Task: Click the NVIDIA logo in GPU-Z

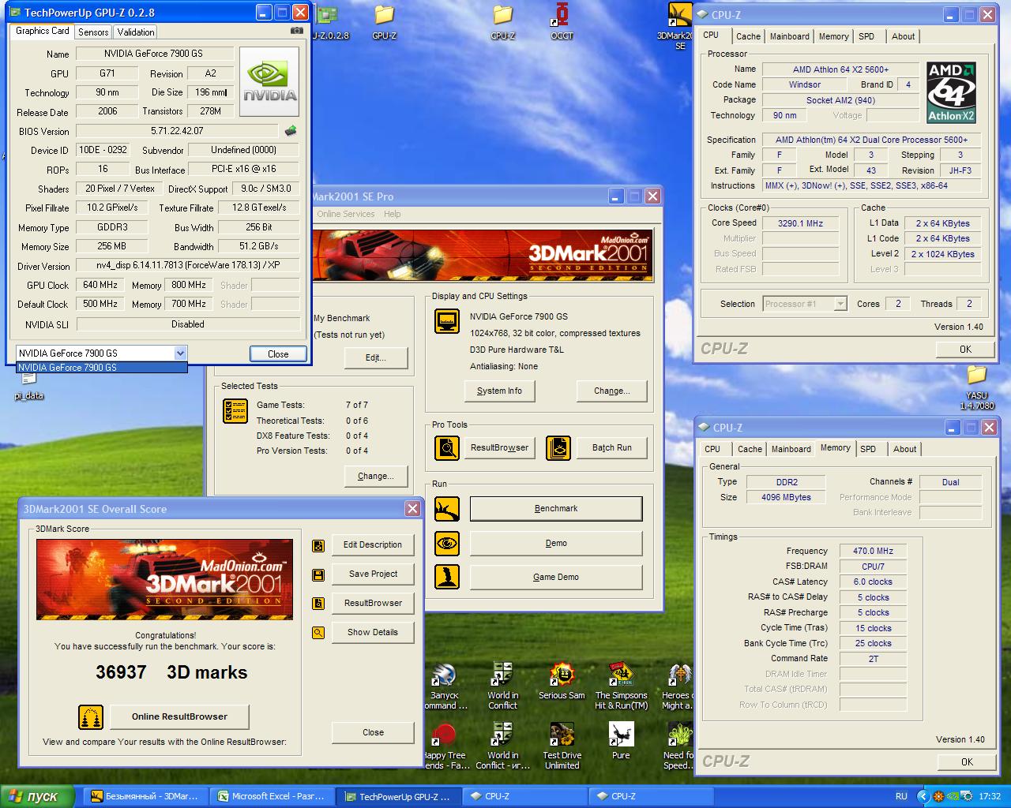Action: coord(269,81)
